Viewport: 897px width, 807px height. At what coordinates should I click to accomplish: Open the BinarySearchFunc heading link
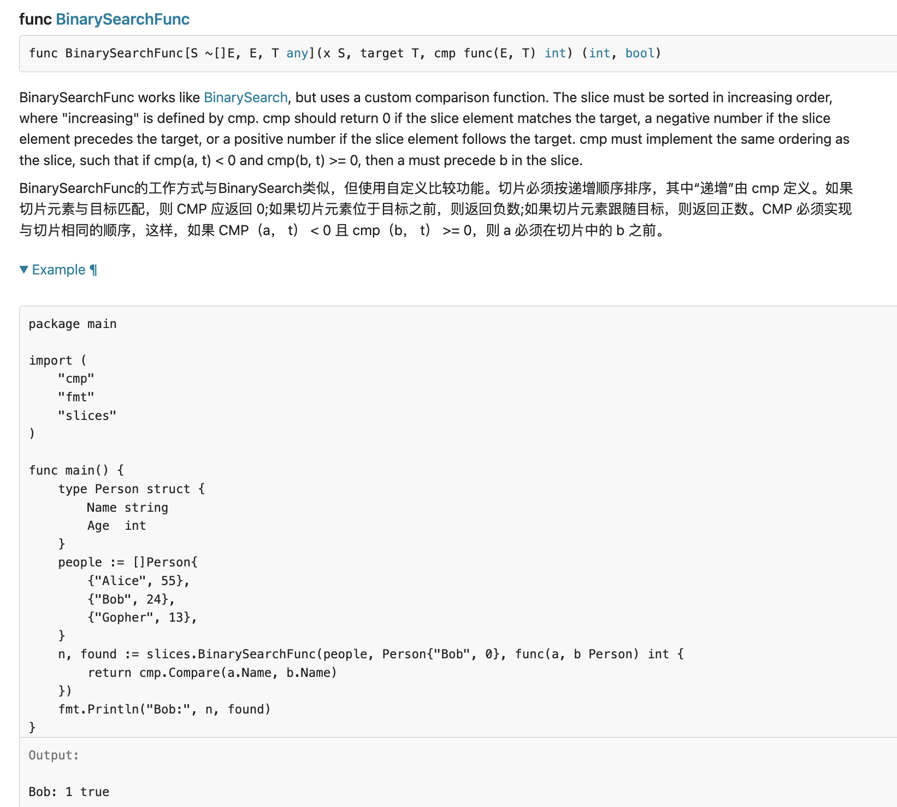[122, 19]
